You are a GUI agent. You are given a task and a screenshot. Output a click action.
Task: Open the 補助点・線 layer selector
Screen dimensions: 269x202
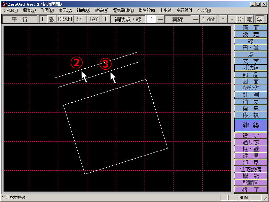(x=128, y=19)
